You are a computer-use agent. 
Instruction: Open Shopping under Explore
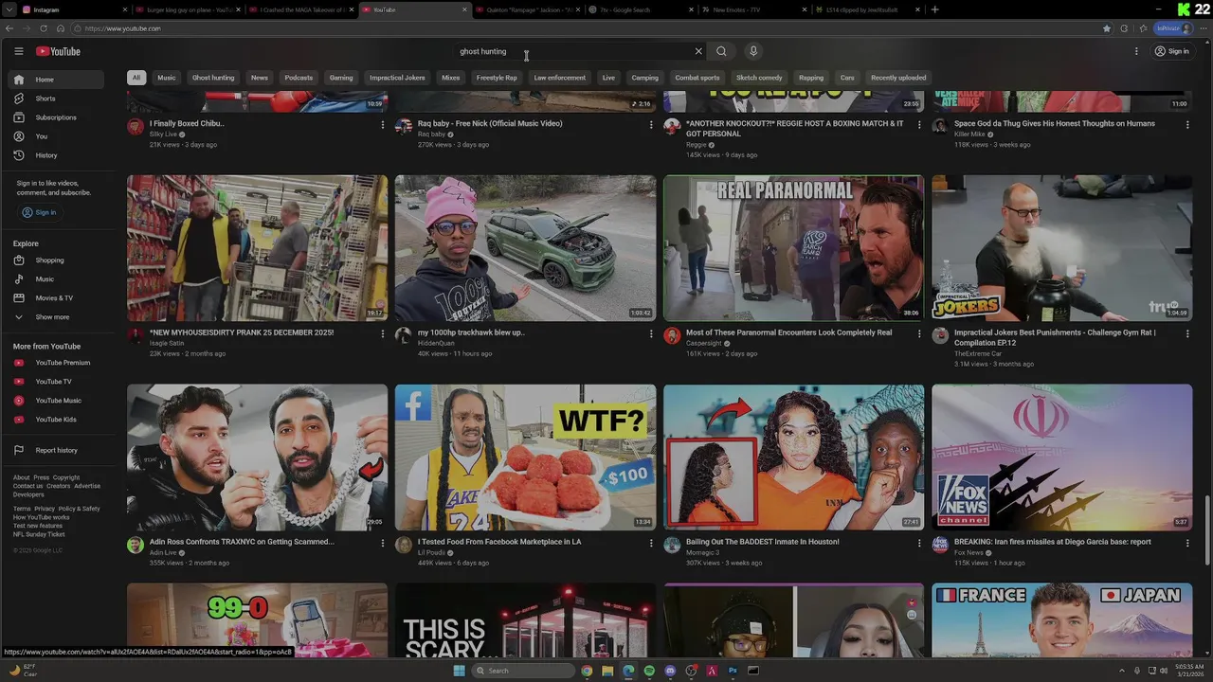coord(57,260)
